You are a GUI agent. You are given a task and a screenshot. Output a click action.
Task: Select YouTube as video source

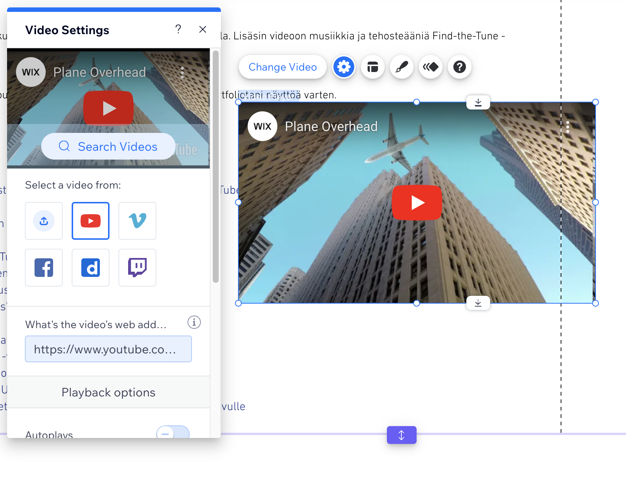pos(91,221)
